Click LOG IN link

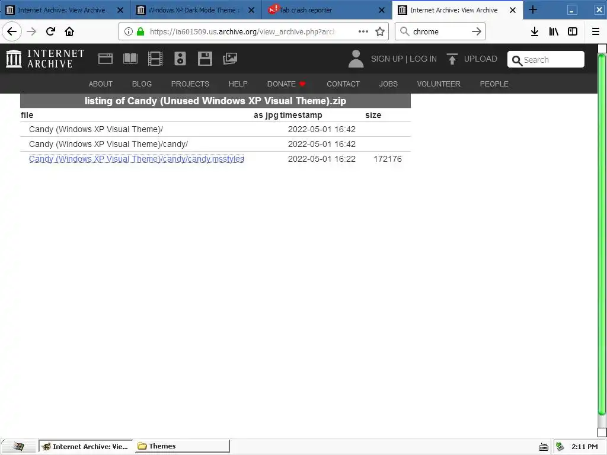click(x=423, y=59)
